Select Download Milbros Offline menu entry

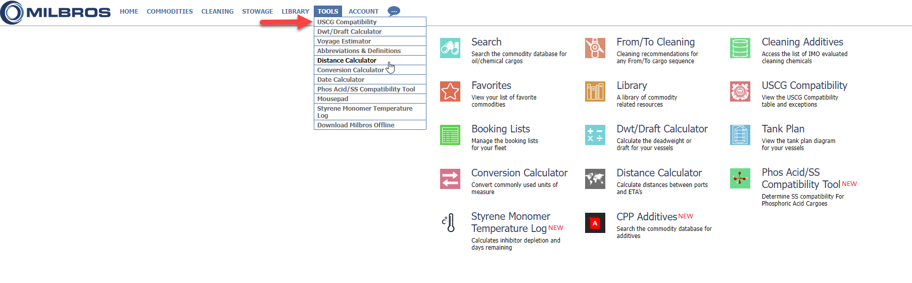[x=356, y=125]
